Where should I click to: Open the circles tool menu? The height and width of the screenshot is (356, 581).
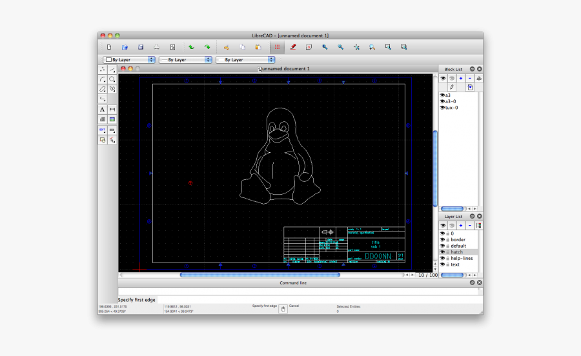pos(112,79)
